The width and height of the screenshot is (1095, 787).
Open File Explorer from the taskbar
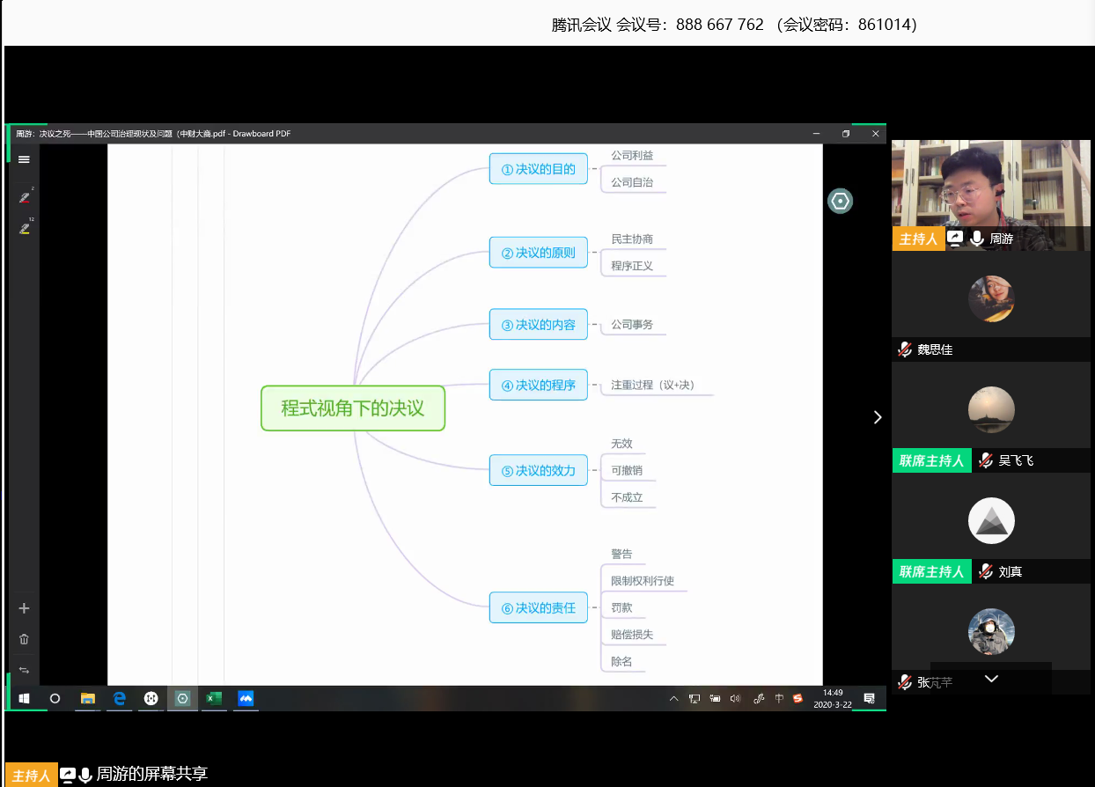[x=88, y=698]
